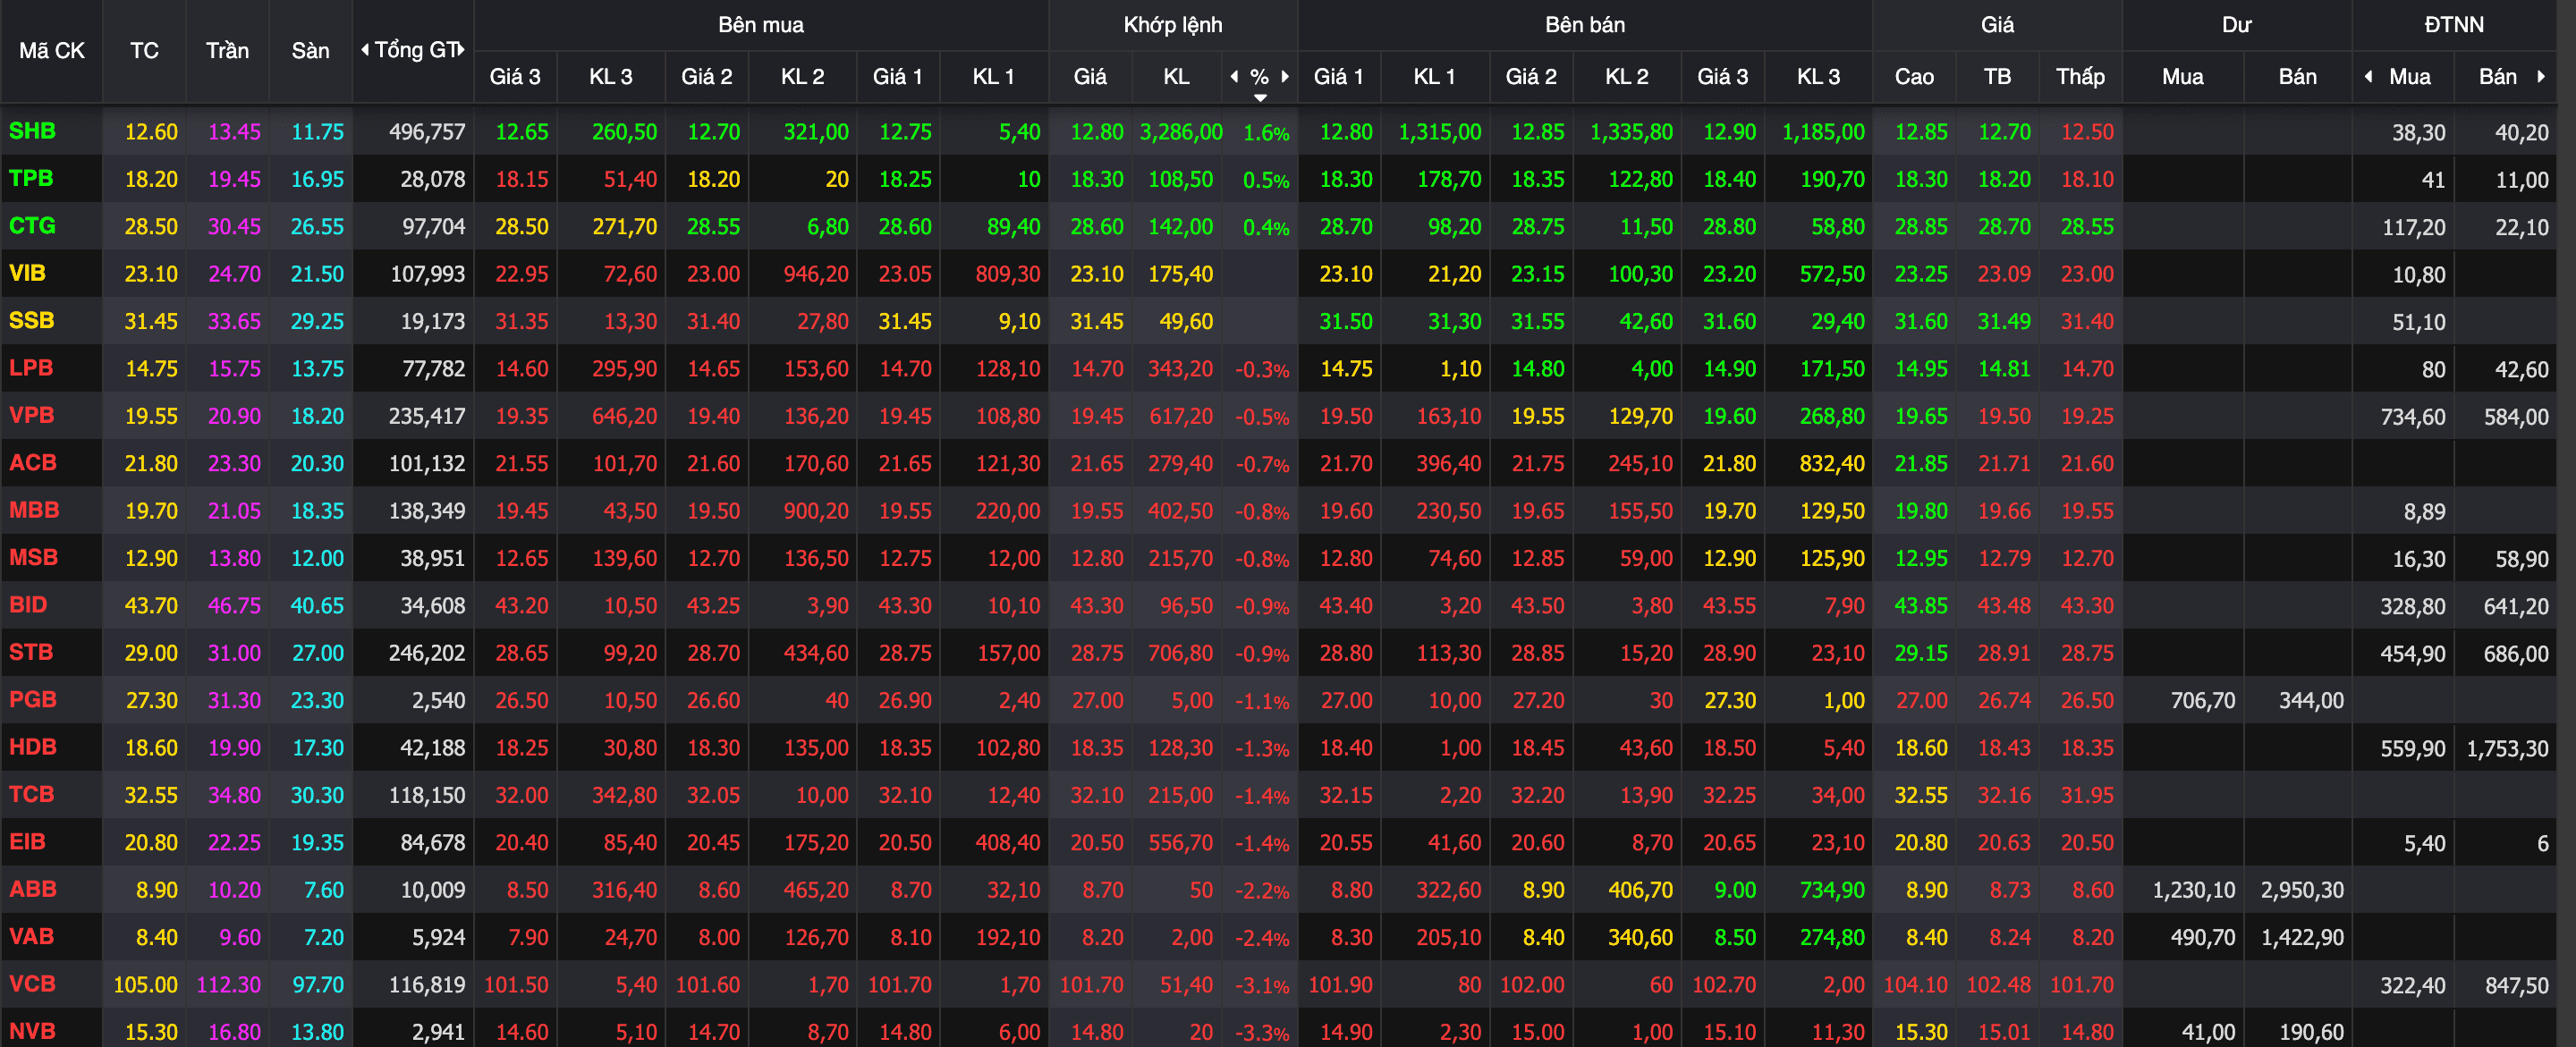
Task: Sort by the Sàn column header
Action: pyautogui.click(x=310, y=51)
